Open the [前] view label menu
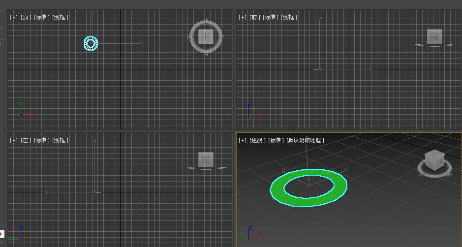The image size is (462, 247). [x=254, y=17]
